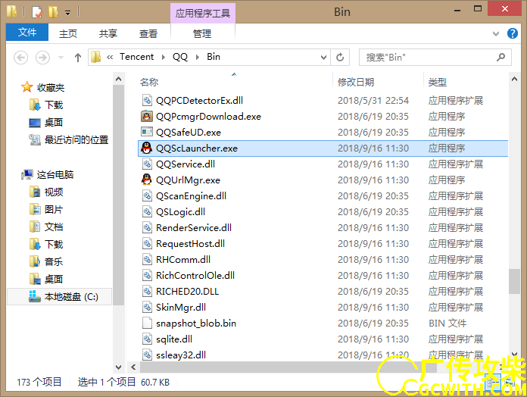Select the file QScanEngine.dll
Screen dimensions: 527x397
click(x=191, y=196)
